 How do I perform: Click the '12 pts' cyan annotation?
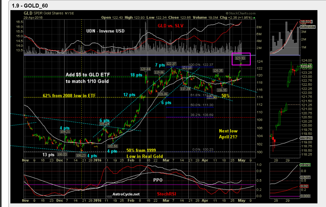pos(129,95)
